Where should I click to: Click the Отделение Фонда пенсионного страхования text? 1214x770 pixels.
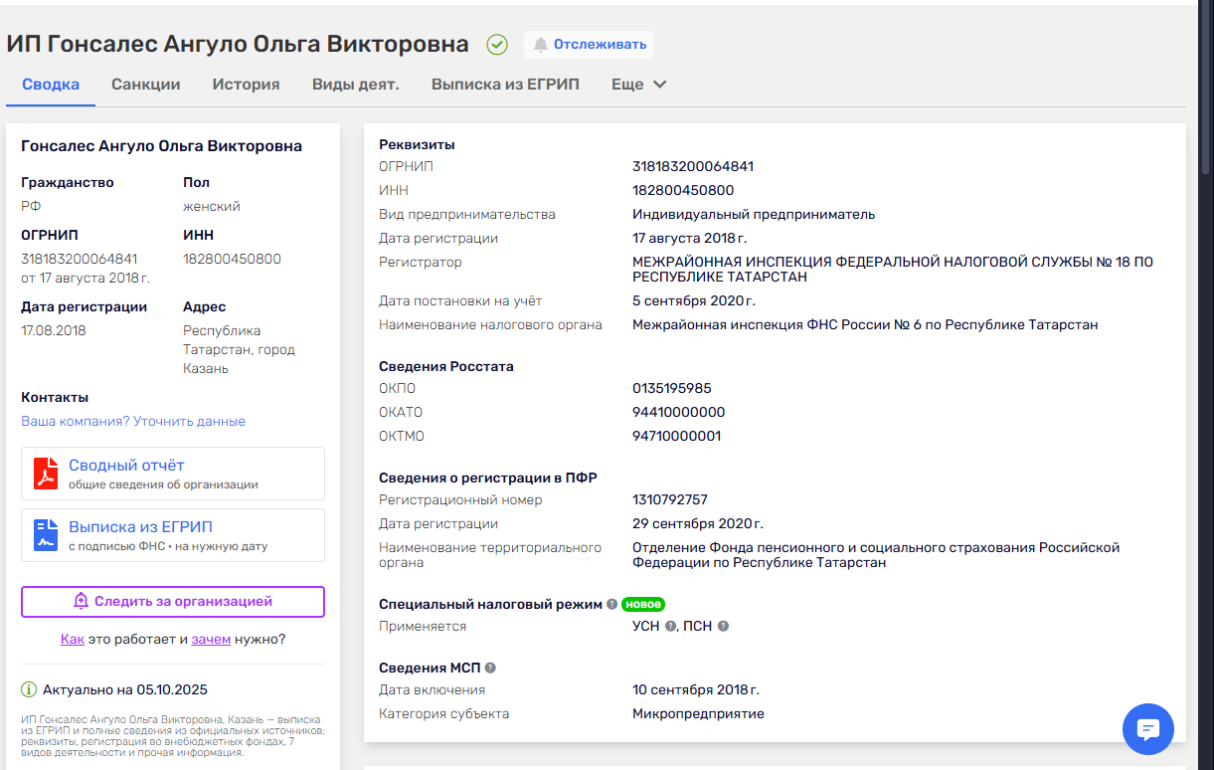(876, 555)
